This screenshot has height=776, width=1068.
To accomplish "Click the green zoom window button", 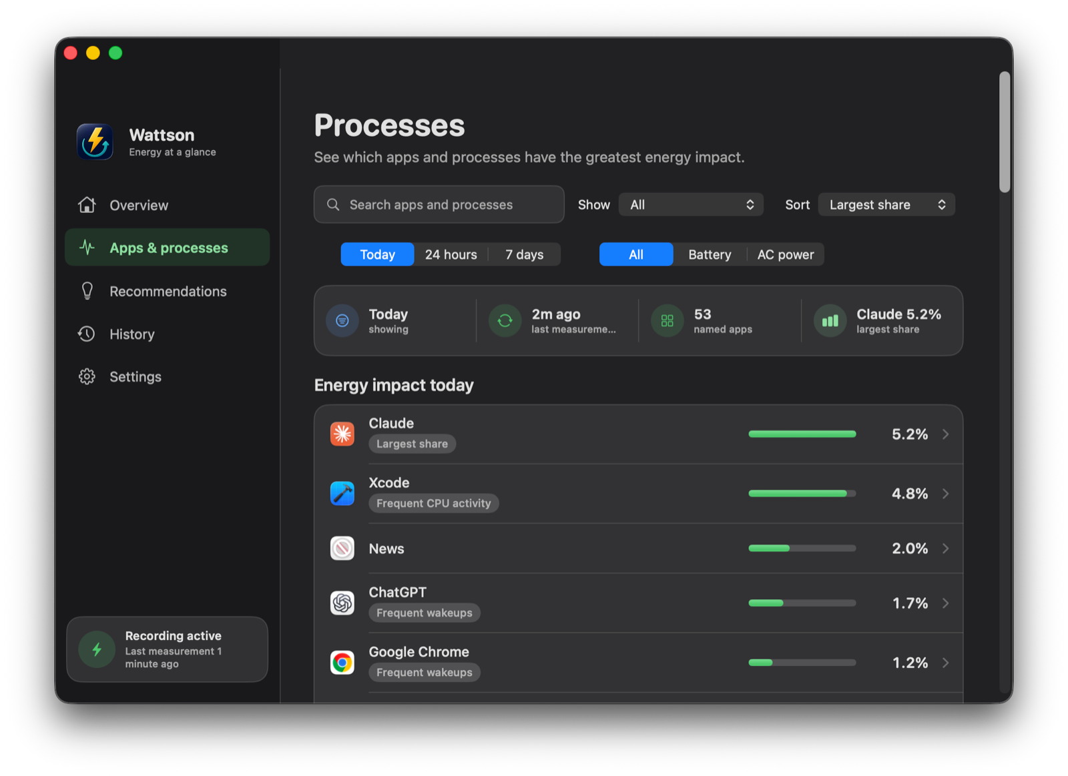I will click(115, 53).
